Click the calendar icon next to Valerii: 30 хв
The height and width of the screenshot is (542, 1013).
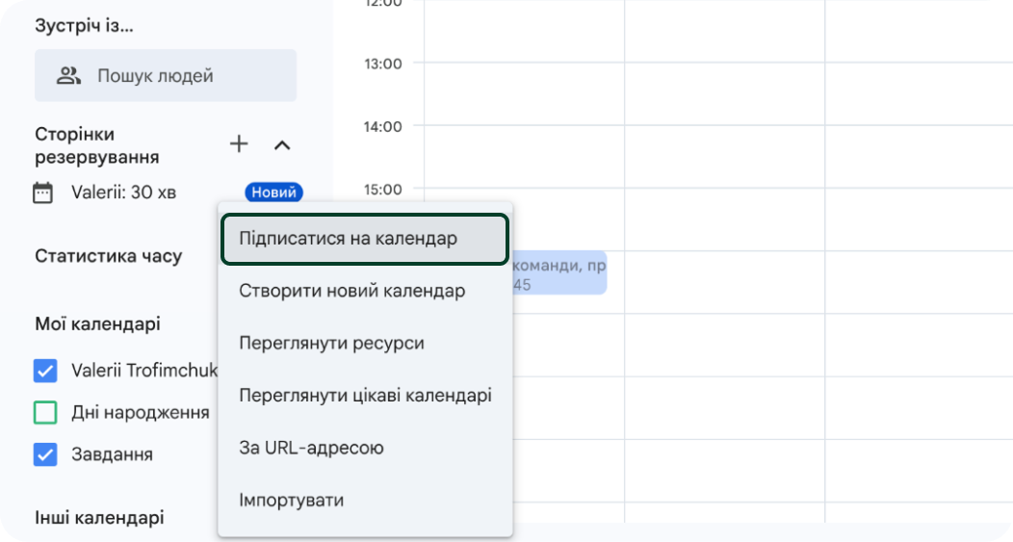43,193
